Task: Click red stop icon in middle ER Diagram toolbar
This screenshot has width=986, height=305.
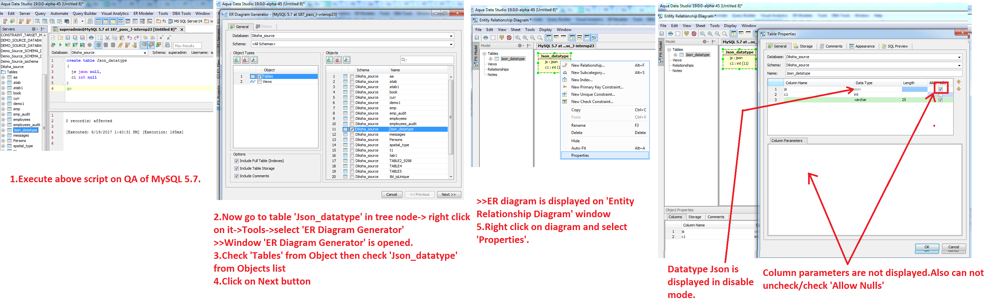Action: coord(509,38)
